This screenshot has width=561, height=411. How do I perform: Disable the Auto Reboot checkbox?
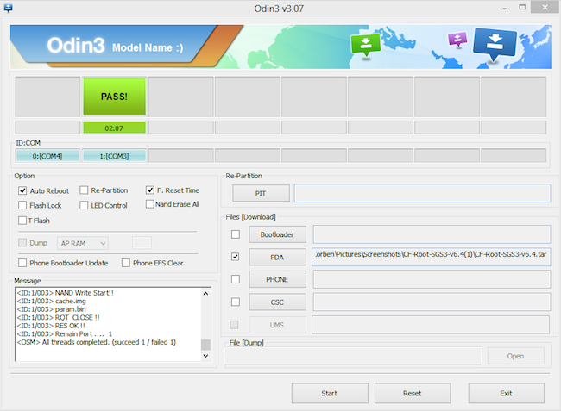click(22, 190)
